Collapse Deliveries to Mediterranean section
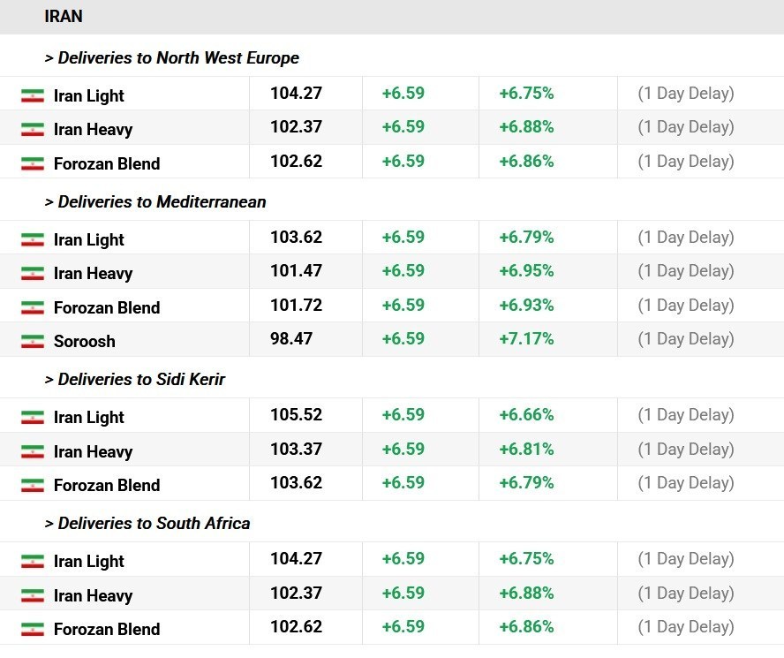This screenshot has height=658, width=784. coord(155,202)
